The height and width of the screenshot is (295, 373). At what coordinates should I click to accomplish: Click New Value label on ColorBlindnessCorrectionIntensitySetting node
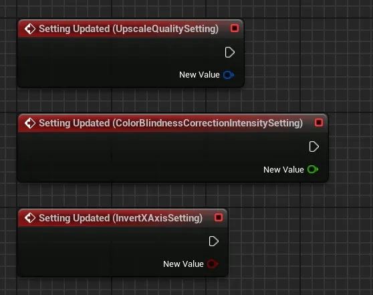click(283, 169)
